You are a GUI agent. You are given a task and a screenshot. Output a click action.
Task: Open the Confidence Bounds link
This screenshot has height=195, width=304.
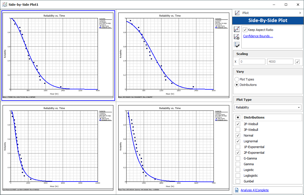(x=258, y=36)
